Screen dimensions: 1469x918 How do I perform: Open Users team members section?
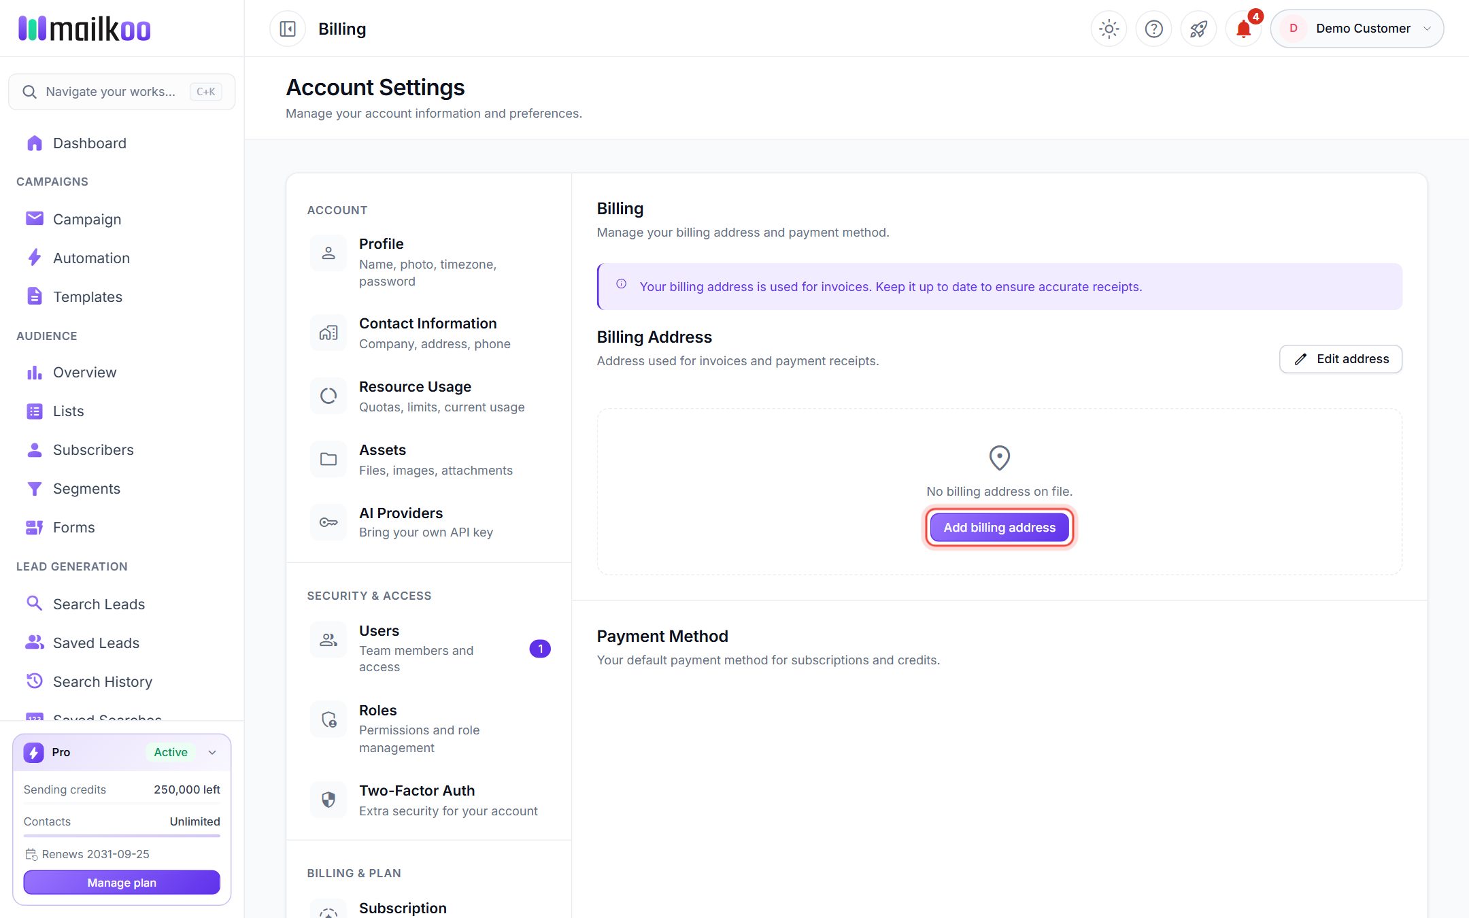pos(428,648)
